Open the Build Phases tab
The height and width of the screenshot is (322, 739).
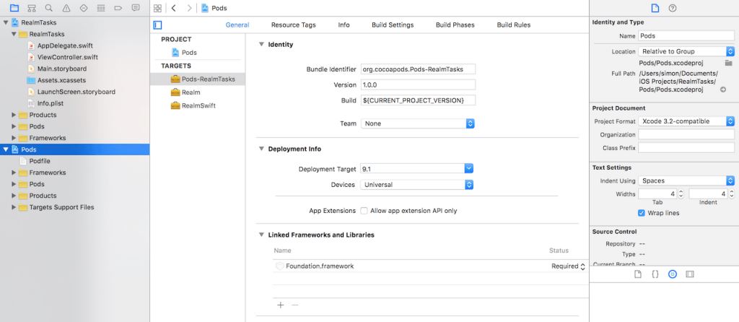point(455,25)
